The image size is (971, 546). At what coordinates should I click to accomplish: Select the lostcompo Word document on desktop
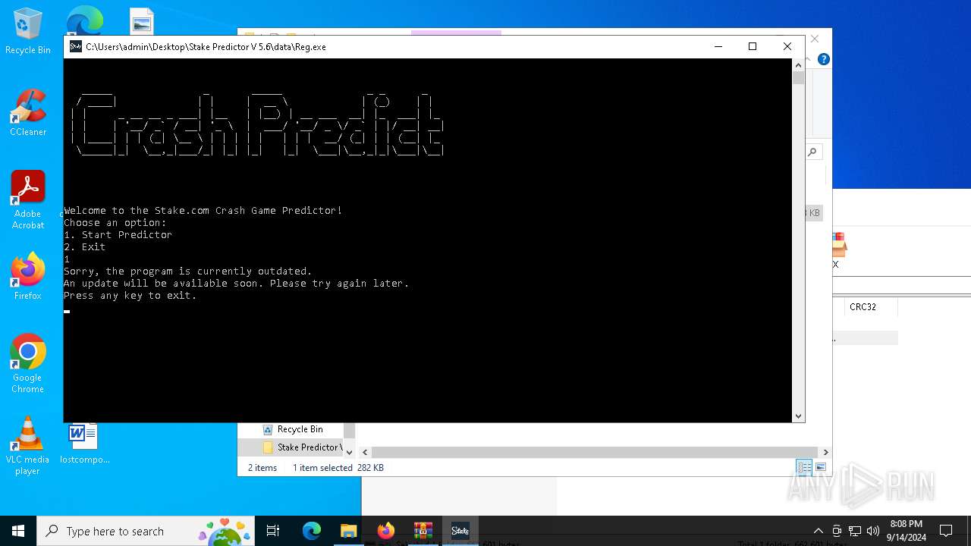[84, 443]
